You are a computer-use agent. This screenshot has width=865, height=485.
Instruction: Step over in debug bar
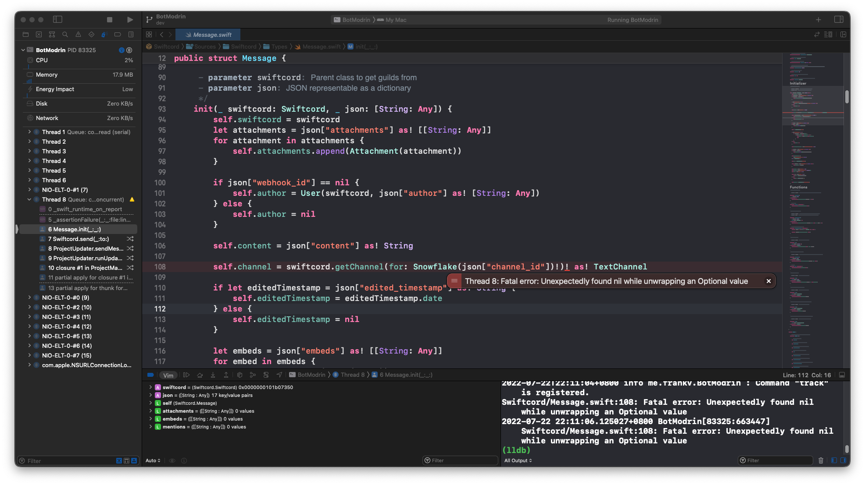tap(200, 375)
